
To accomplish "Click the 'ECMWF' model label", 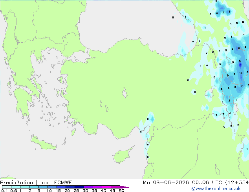I will coord(63,183).
